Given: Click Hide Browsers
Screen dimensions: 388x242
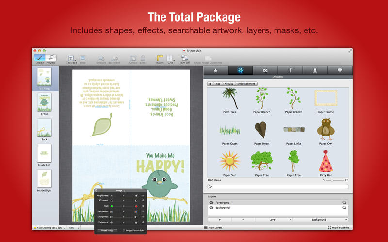Looking at the screenshot, I should [338, 227].
